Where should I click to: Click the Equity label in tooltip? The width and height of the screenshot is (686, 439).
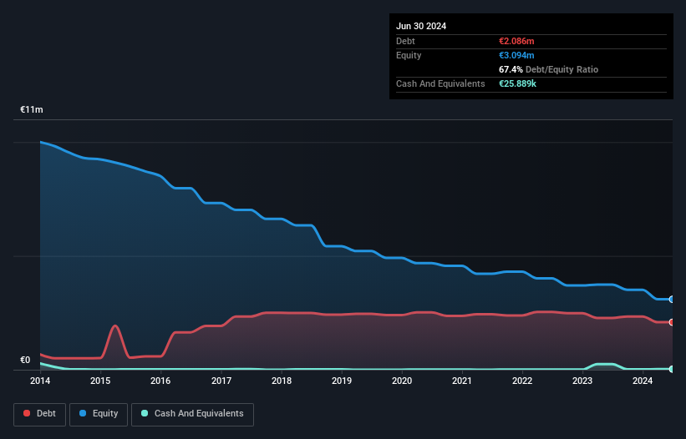[409, 55]
